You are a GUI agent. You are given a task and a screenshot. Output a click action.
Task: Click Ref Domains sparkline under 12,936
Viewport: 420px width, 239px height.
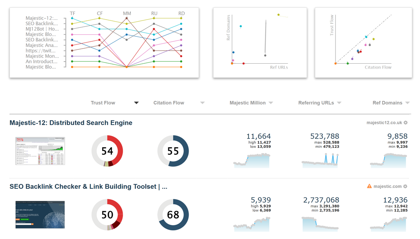point(388,224)
